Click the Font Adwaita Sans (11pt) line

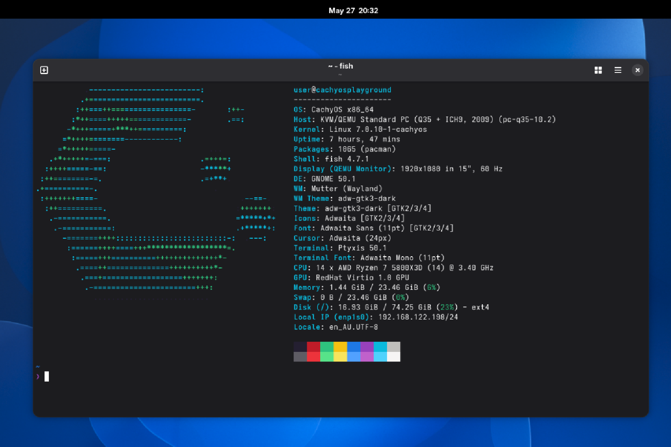tap(374, 228)
